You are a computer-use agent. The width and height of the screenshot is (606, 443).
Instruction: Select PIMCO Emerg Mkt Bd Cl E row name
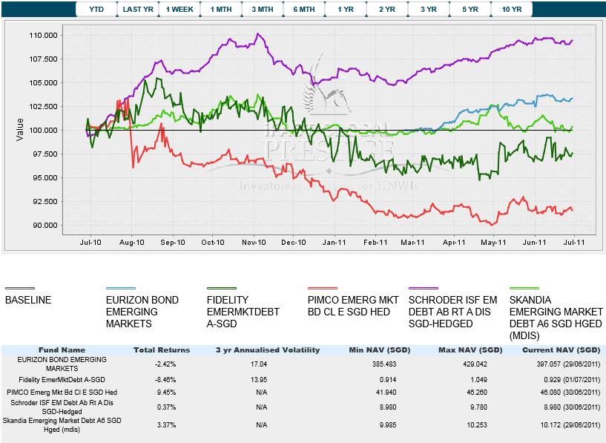[62, 392]
